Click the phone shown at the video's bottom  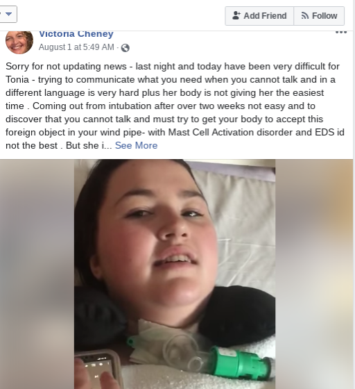tap(97, 370)
